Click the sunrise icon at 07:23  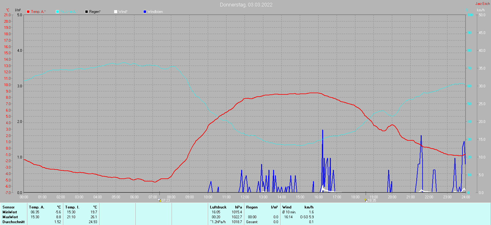tap(160, 200)
